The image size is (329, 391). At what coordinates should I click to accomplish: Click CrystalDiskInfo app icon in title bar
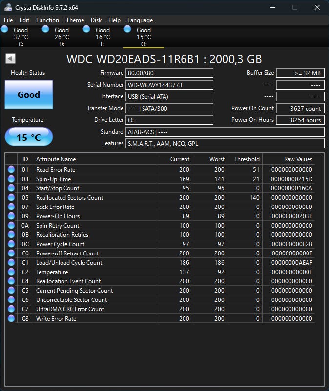pyautogui.click(x=8, y=7)
